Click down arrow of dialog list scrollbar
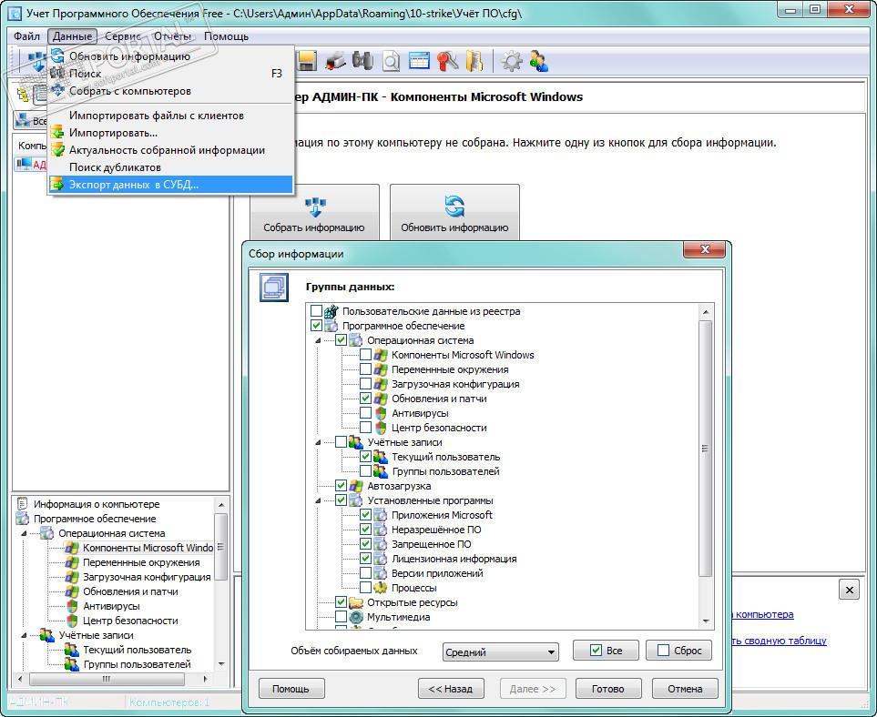This screenshot has height=717, width=877. [705, 621]
